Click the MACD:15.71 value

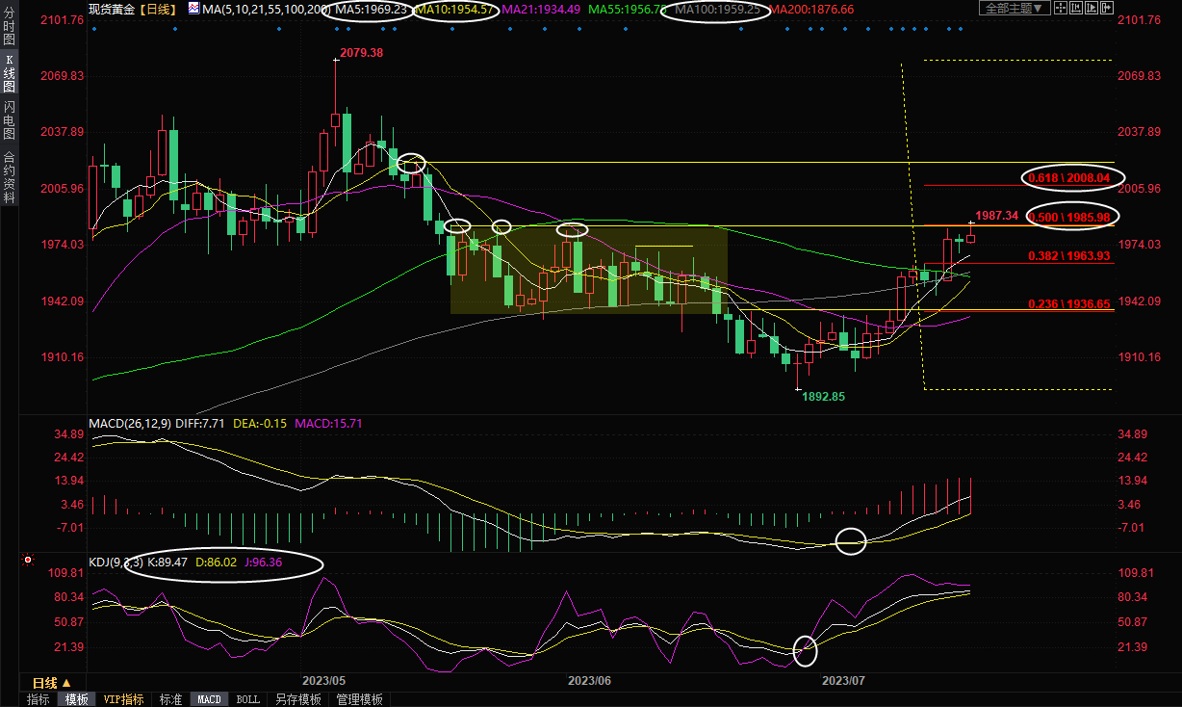[329, 423]
